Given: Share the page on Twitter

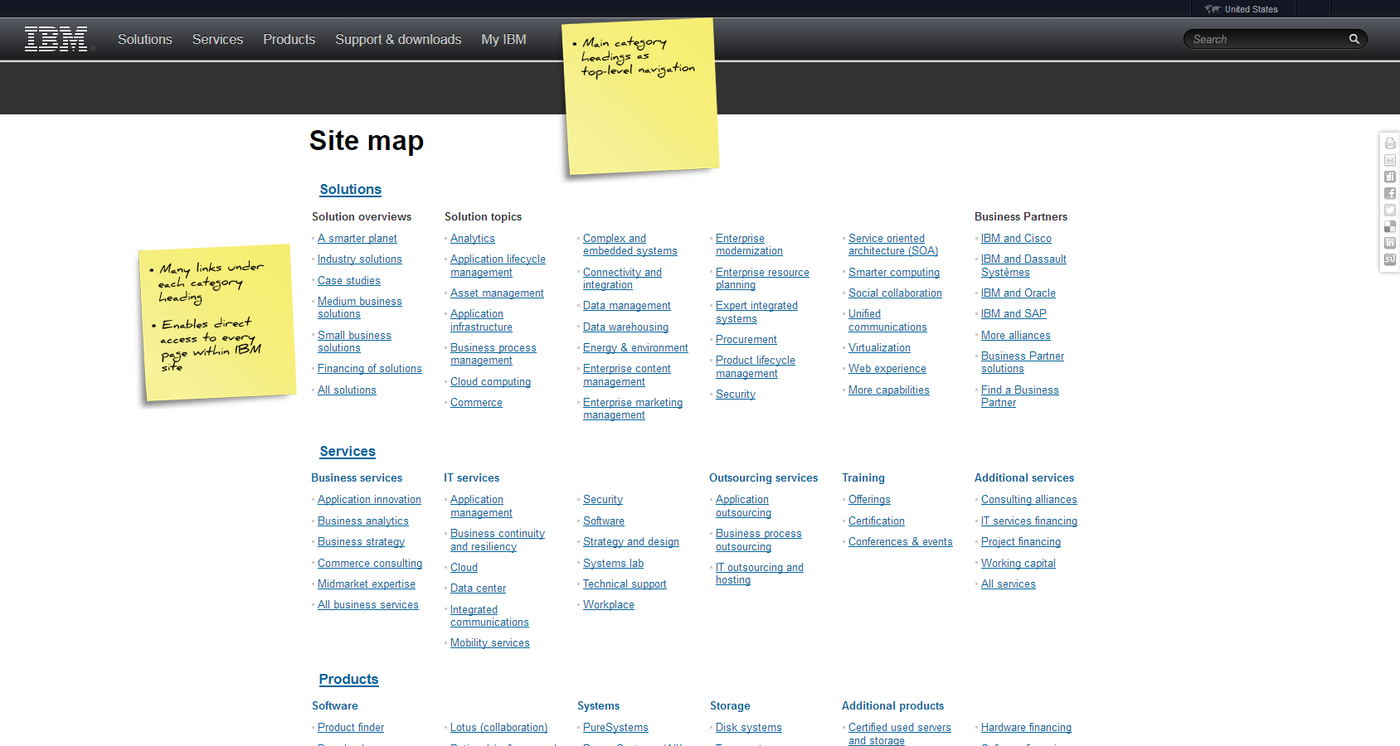Looking at the screenshot, I should pyautogui.click(x=1390, y=210).
